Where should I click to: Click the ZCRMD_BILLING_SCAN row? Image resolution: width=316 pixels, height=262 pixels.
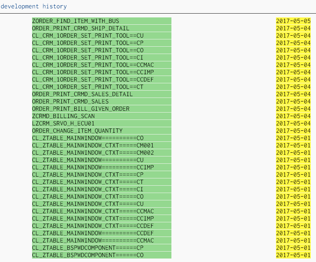102,116
